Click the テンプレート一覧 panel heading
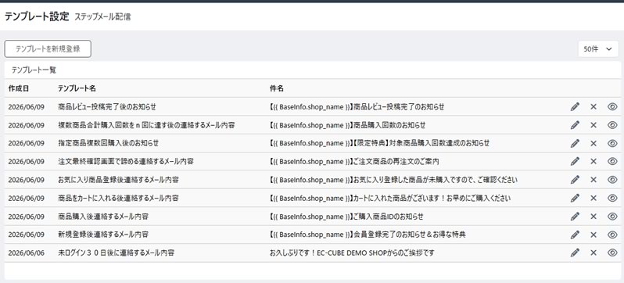 [34, 70]
